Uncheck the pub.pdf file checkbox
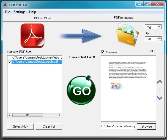This screenshot has width=167, height=140. click(9, 62)
